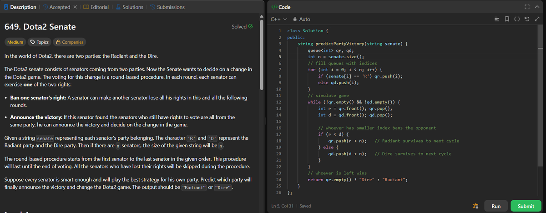Click the 'return qr.empty()' code line
This screenshot has height=213, width=546.
point(358,180)
